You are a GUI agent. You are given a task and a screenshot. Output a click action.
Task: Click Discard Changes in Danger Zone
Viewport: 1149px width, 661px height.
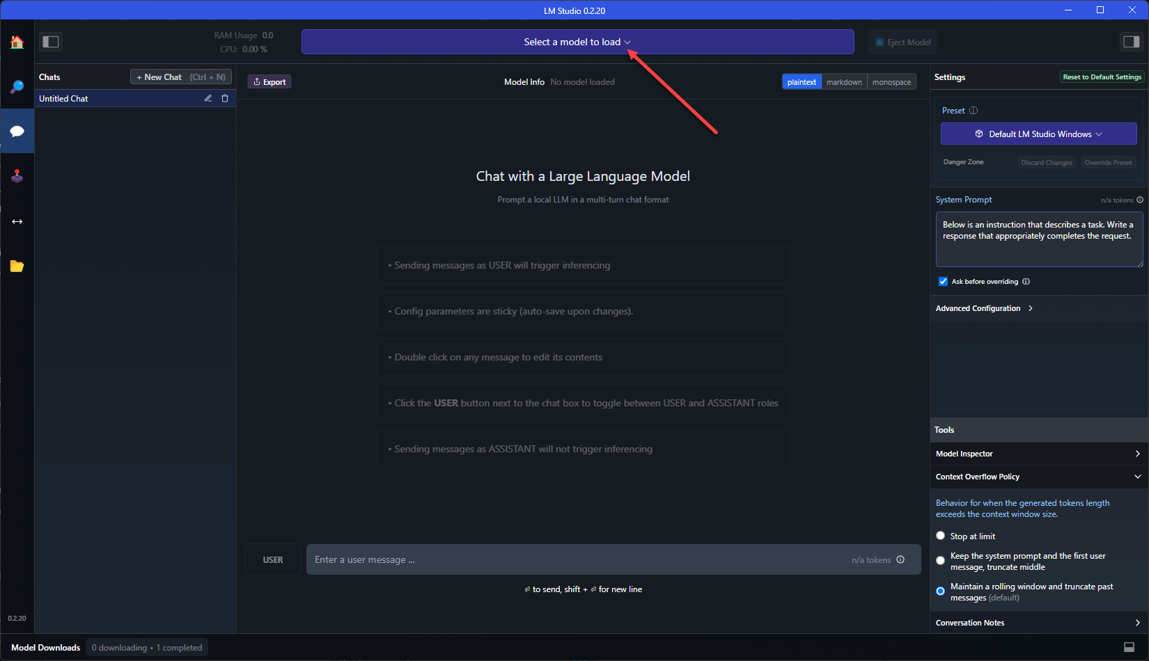click(x=1047, y=163)
